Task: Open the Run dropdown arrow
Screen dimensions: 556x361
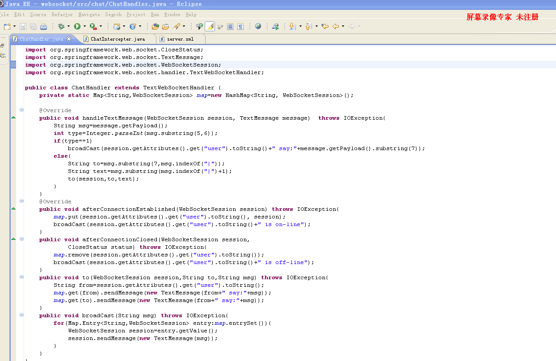Action: (x=84, y=26)
